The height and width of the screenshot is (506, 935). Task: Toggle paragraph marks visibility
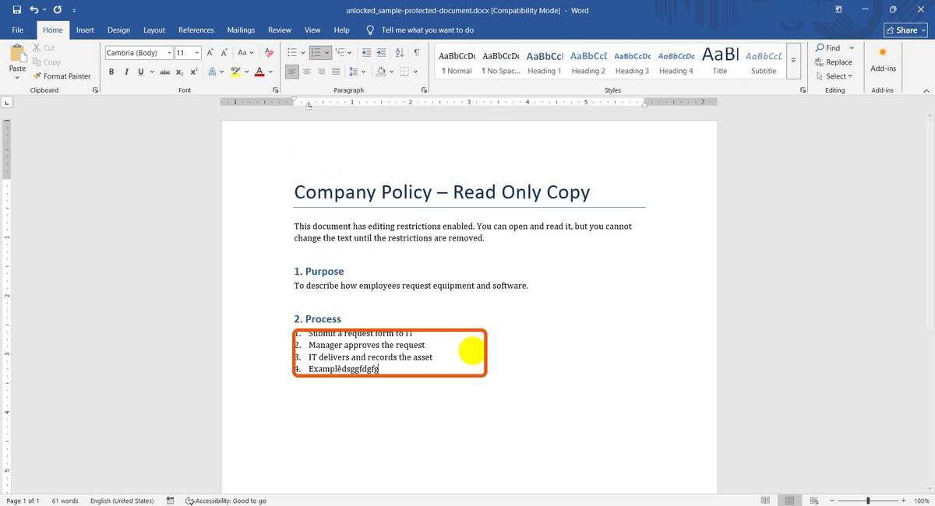(417, 53)
